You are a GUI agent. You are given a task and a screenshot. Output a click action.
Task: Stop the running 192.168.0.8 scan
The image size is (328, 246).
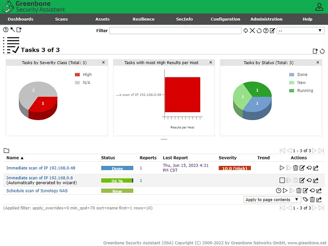coord(282,180)
